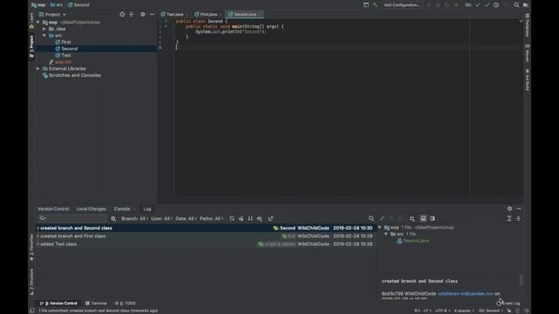Hide the Version Control panel with its minus icon
Viewport: 559px width, 314px height.
pos(519,208)
